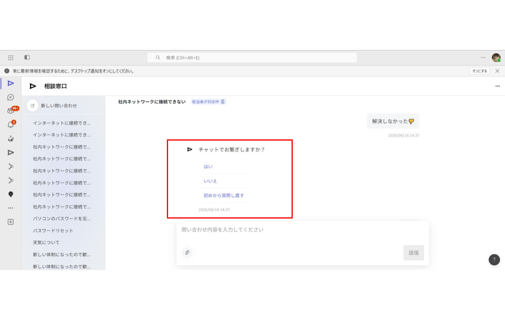Dismiss the desktop notification banner
This screenshot has width=505, height=315.
pos(498,71)
